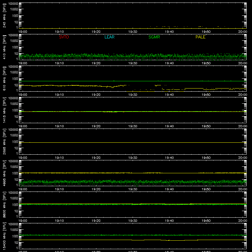Click the 10000 y-axis value on 245 MHz plot
The height and width of the screenshot is (252, 252).
click(13, 4)
